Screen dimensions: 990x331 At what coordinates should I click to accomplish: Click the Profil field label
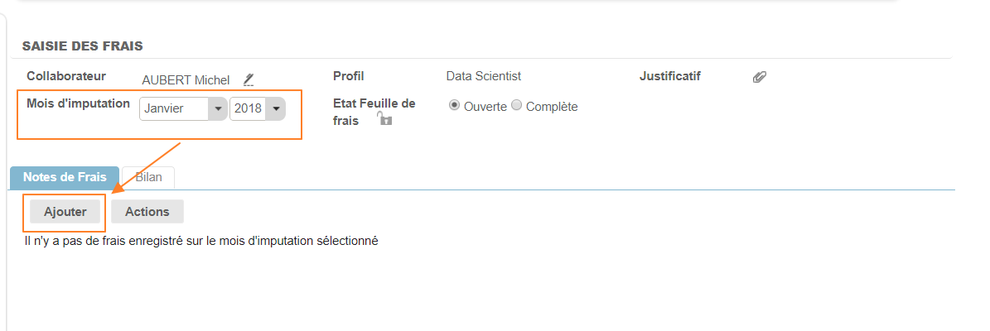[349, 76]
